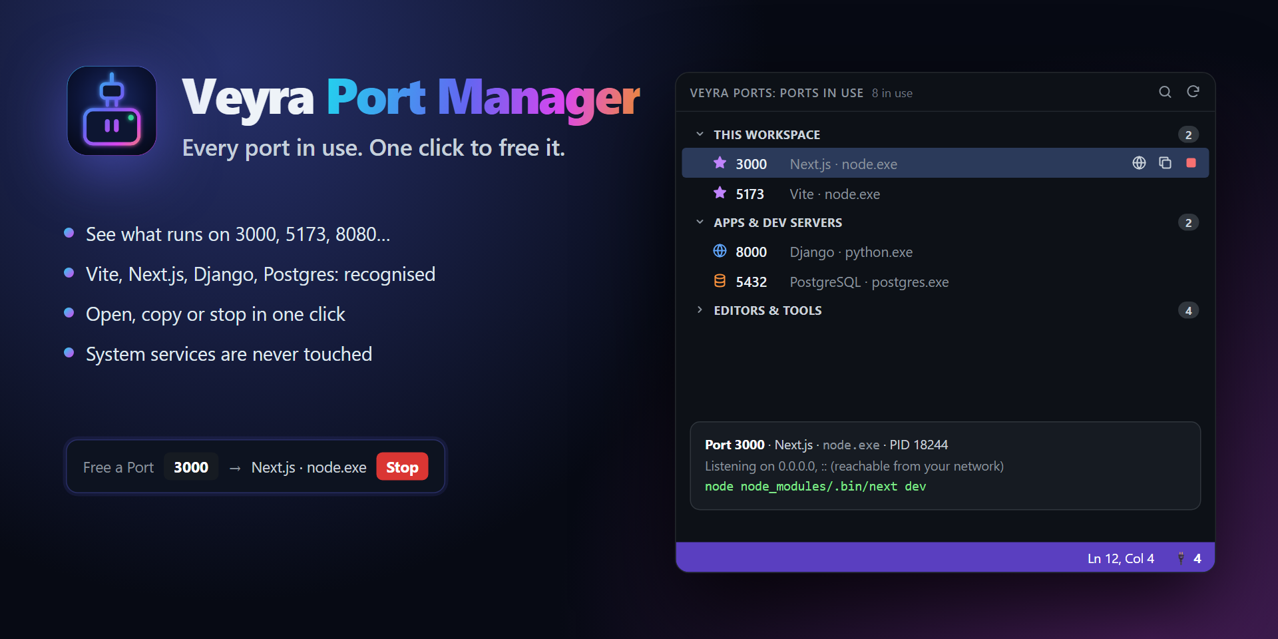
Task: Open port 3000 in browser via globe icon
Action: pyautogui.click(x=1139, y=163)
